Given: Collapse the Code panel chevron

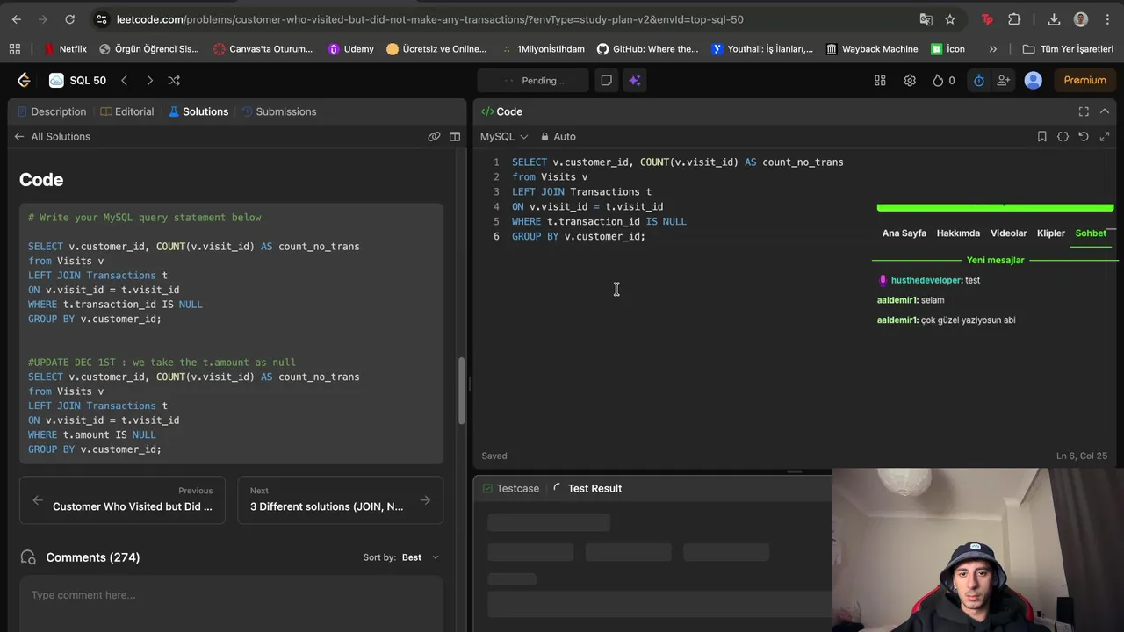Looking at the screenshot, I should (x=1105, y=111).
